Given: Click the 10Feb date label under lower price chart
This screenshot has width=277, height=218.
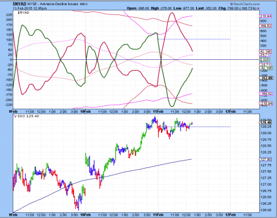Looking at the screenshot, I should [x=85, y=215].
